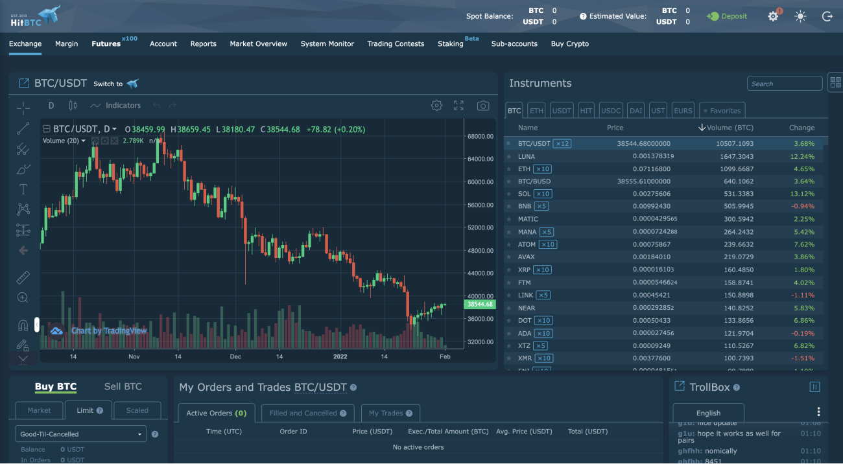The image size is (843, 464).
Task: Take chart snapshot with camera icon
Action: 482,105
